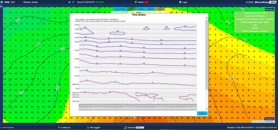Image resolution: width=278 pixels, height=130 pixels.
Task: Expand the Arpege Temperature - Grid layer
Action: (x=236, y=13)
